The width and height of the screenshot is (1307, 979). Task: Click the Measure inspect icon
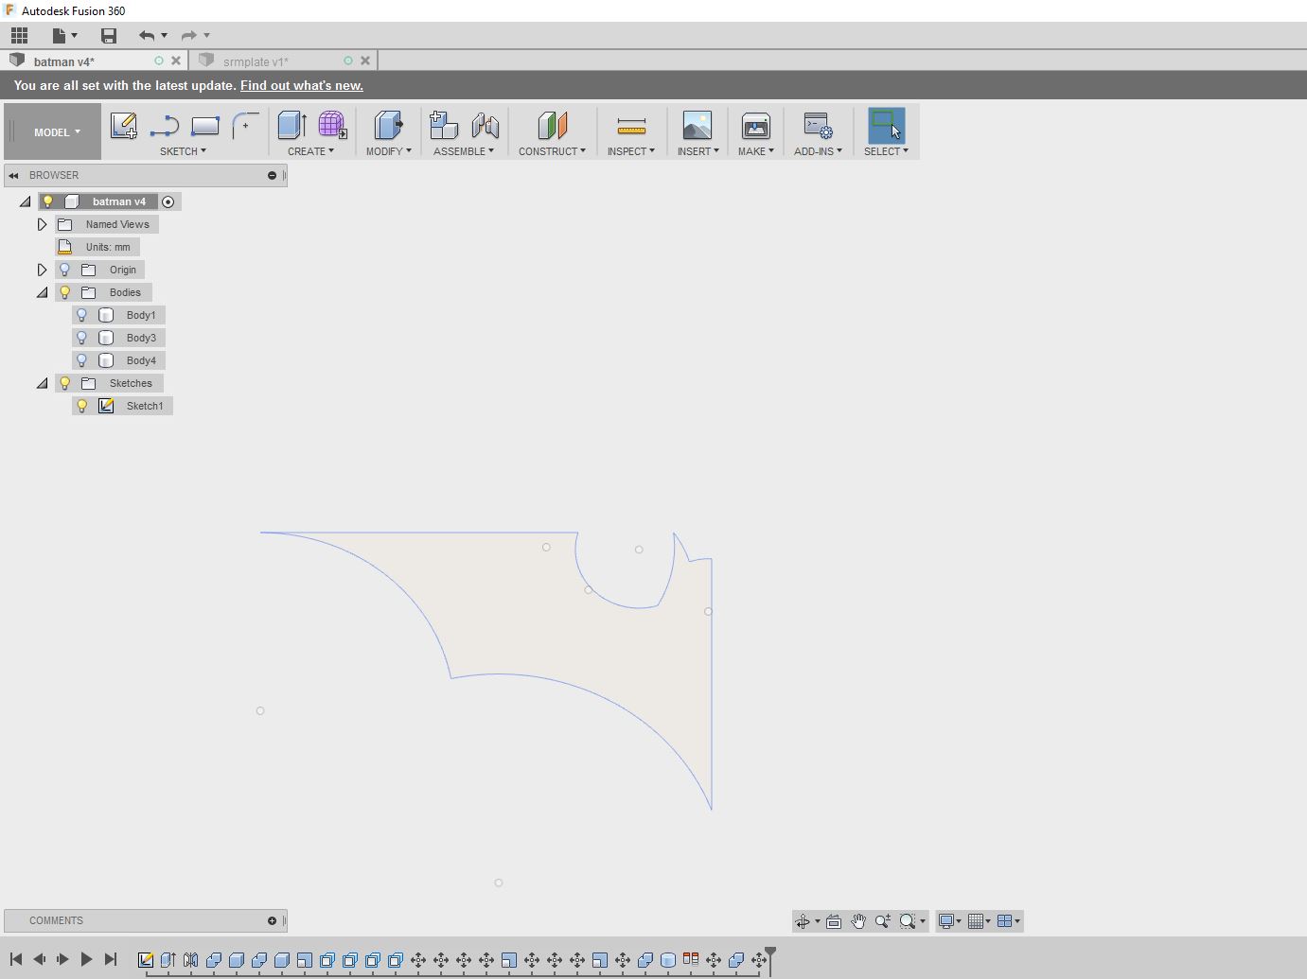[x=631, y=126]
